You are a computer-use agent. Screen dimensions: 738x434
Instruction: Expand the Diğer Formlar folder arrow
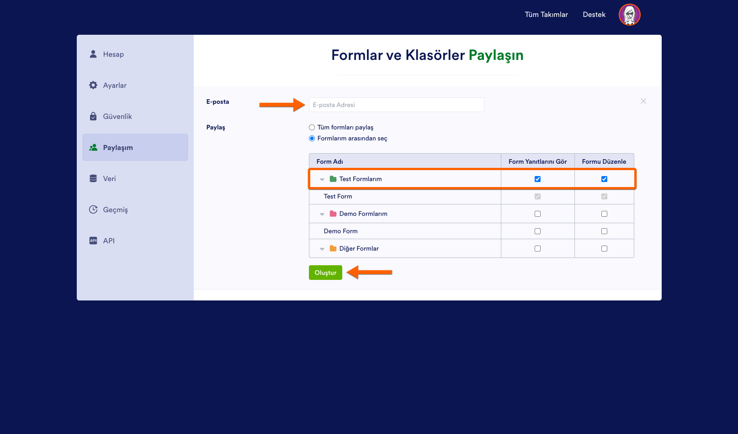pyautogui.click(x=322, y=249)
